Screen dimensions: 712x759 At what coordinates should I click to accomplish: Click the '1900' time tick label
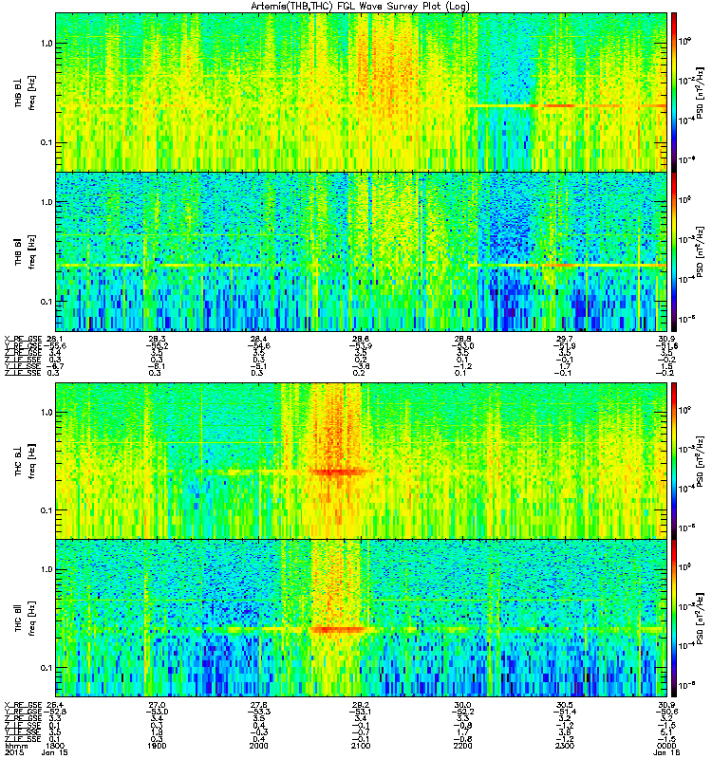point(157,746)
